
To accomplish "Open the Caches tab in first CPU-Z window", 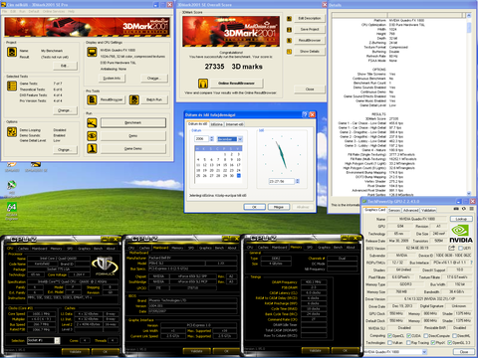I will [x=23, y=248].
